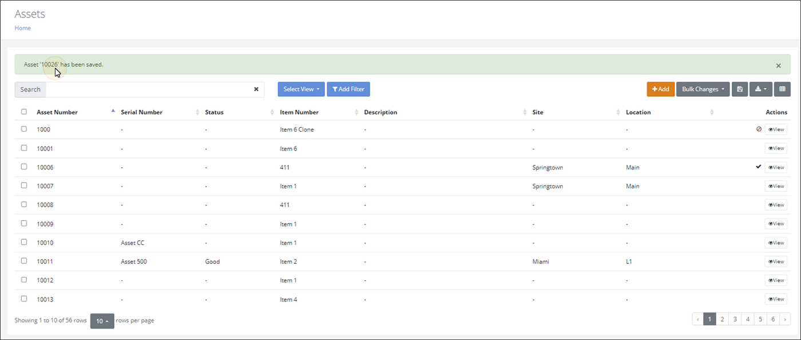Follow the Home breadcrumb link
The image size is (801, 340).
pos(23,28)
